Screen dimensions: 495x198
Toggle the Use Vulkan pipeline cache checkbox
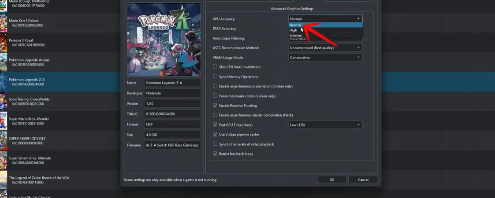point(215,134)
